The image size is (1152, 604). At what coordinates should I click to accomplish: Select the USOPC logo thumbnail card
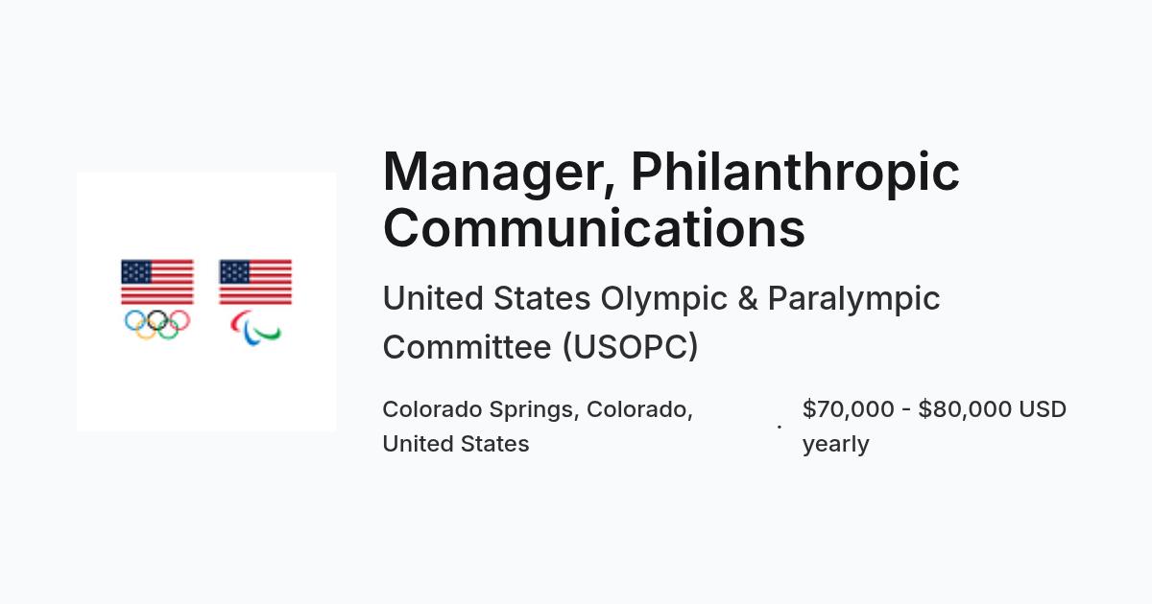coord(206,302)
